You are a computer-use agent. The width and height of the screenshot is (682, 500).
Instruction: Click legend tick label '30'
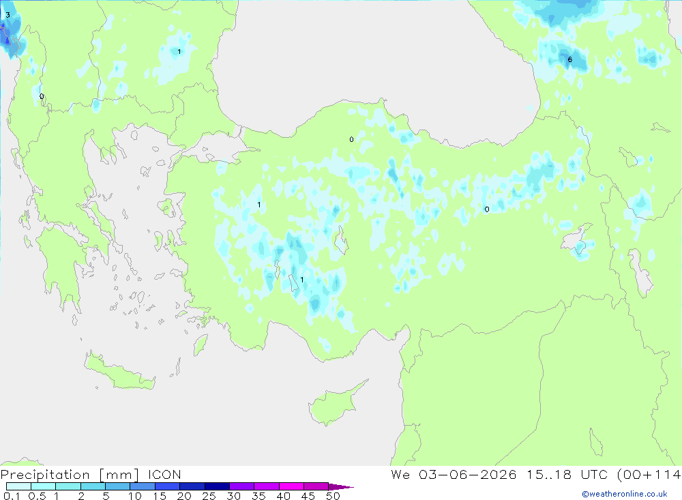pyautogui.click(x=234, y=496)
